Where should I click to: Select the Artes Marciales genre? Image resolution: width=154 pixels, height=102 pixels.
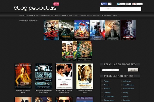point(129,85)
